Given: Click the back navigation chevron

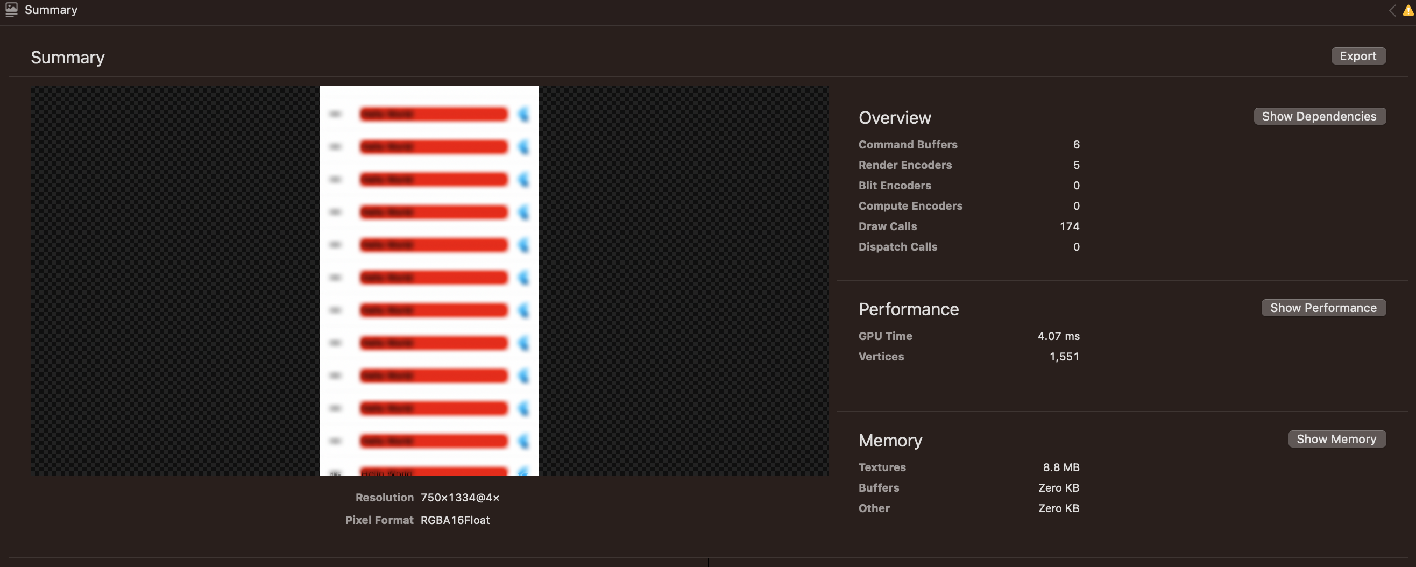Looking at the screenshot, I should (x=1392, y=9).
